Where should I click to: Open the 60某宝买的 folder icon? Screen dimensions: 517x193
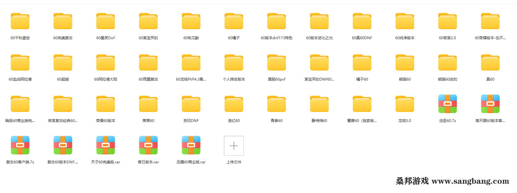[148, 21]
